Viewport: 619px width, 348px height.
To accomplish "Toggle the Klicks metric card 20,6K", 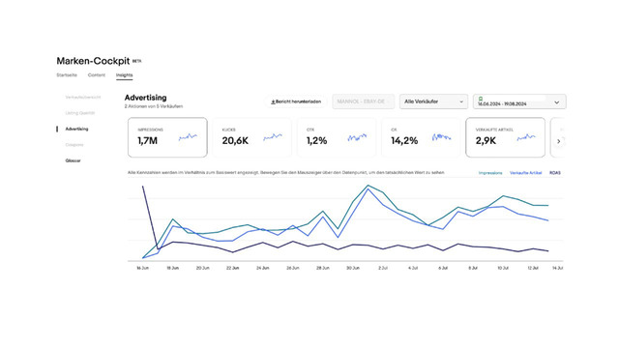I will click(251, 137).
